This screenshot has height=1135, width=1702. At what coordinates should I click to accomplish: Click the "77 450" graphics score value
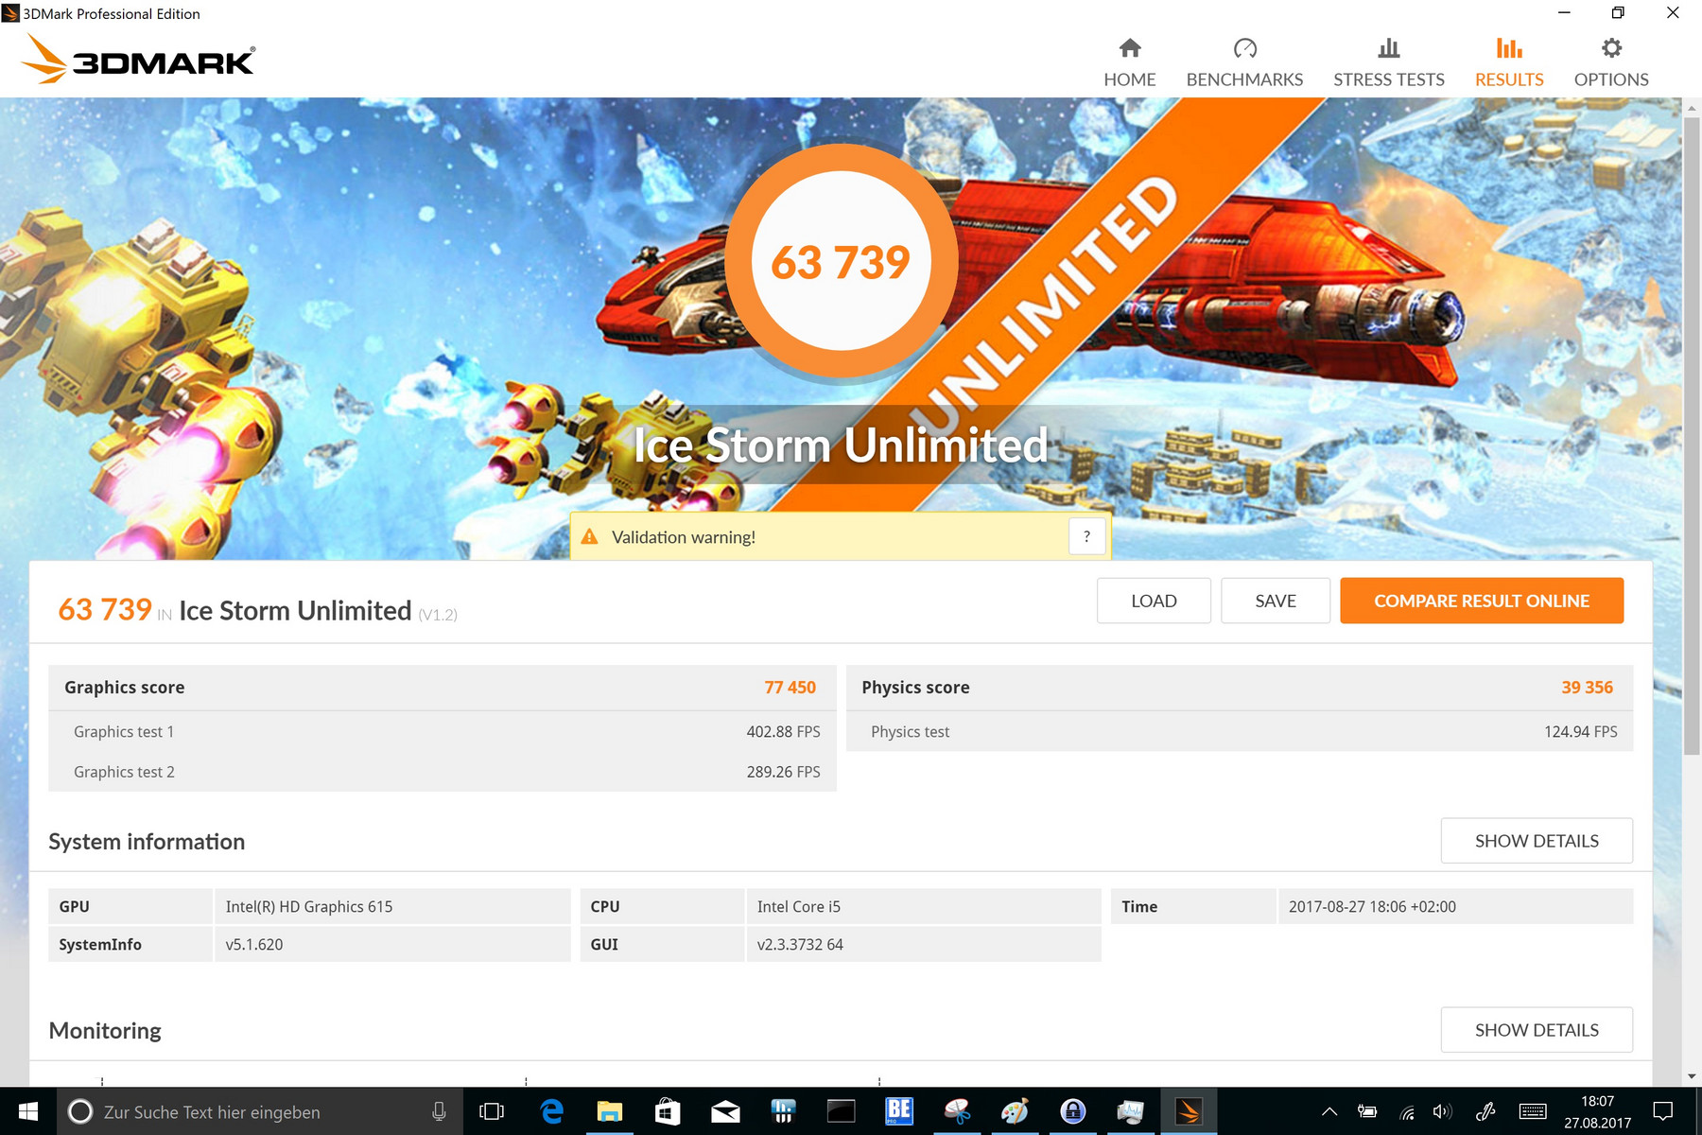(790, 688)
